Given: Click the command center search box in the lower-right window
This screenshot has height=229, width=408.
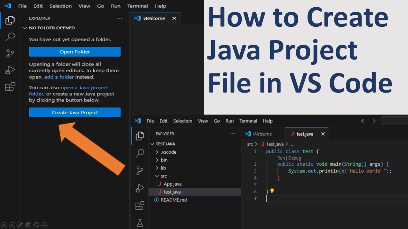Looking at the screenshot, I should click(x=394, y=121).
